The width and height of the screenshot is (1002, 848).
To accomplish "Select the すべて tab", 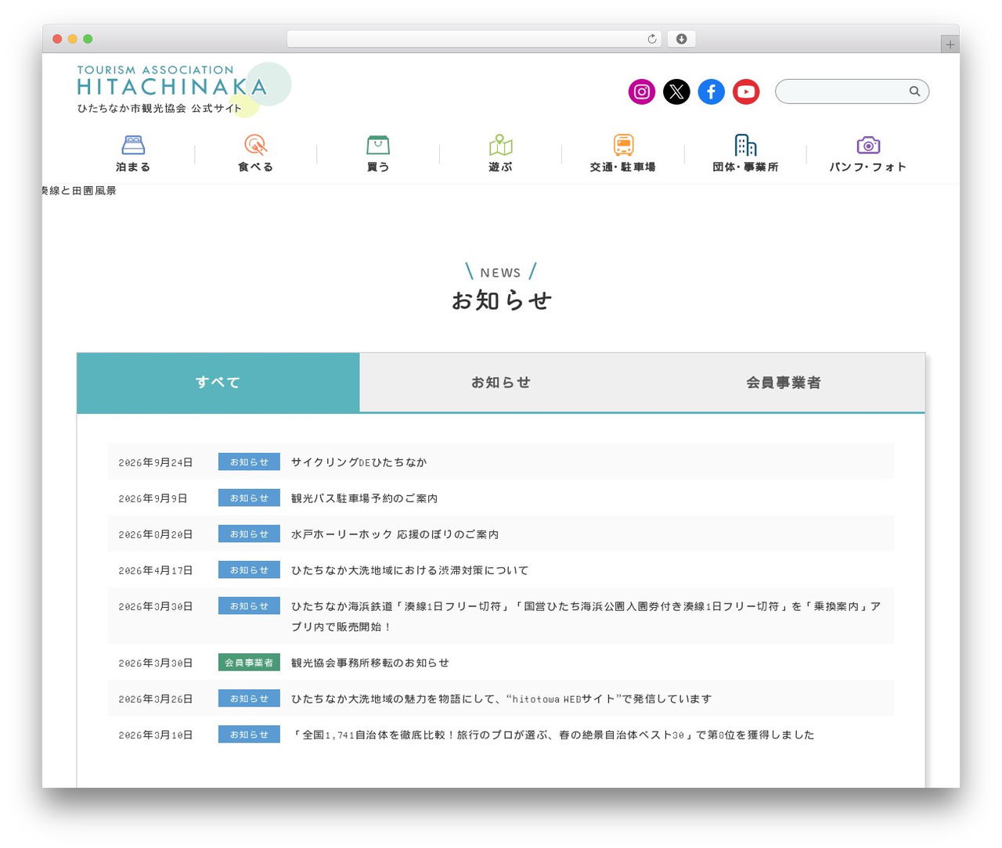I will tap(218, 383).
